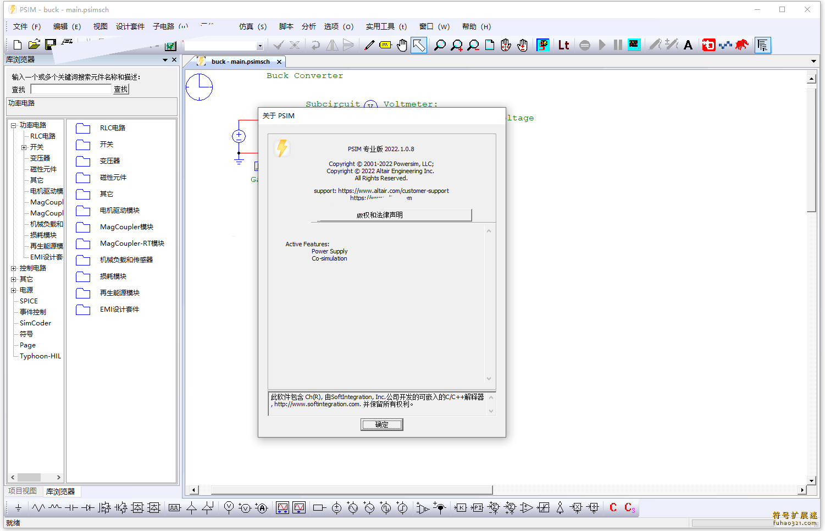
Task: Select SPICE in the library tree
Action: [x=29, y=301]
